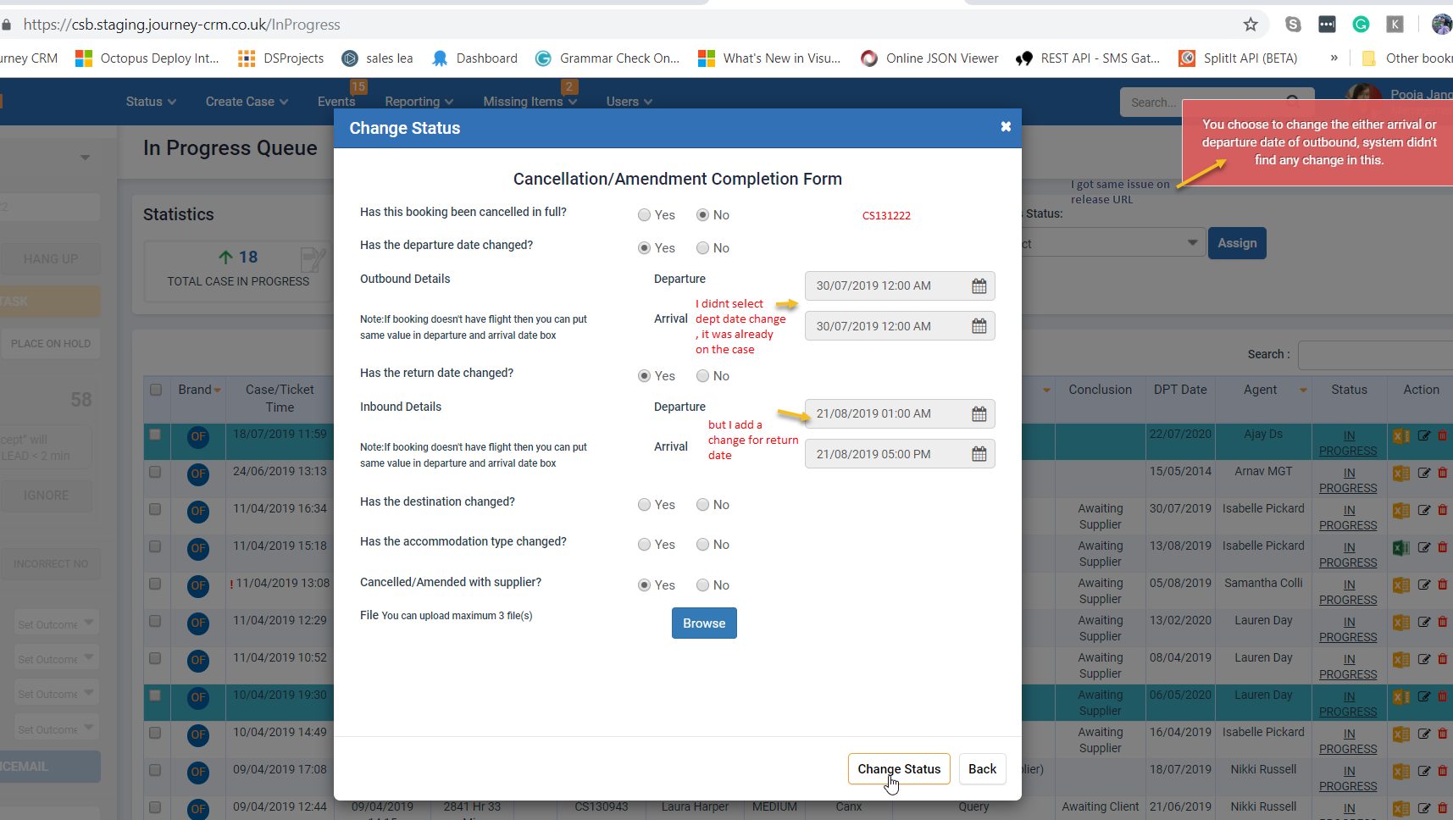
Task: Delete the Samantha Colli case row
Action: (1443, 585)
